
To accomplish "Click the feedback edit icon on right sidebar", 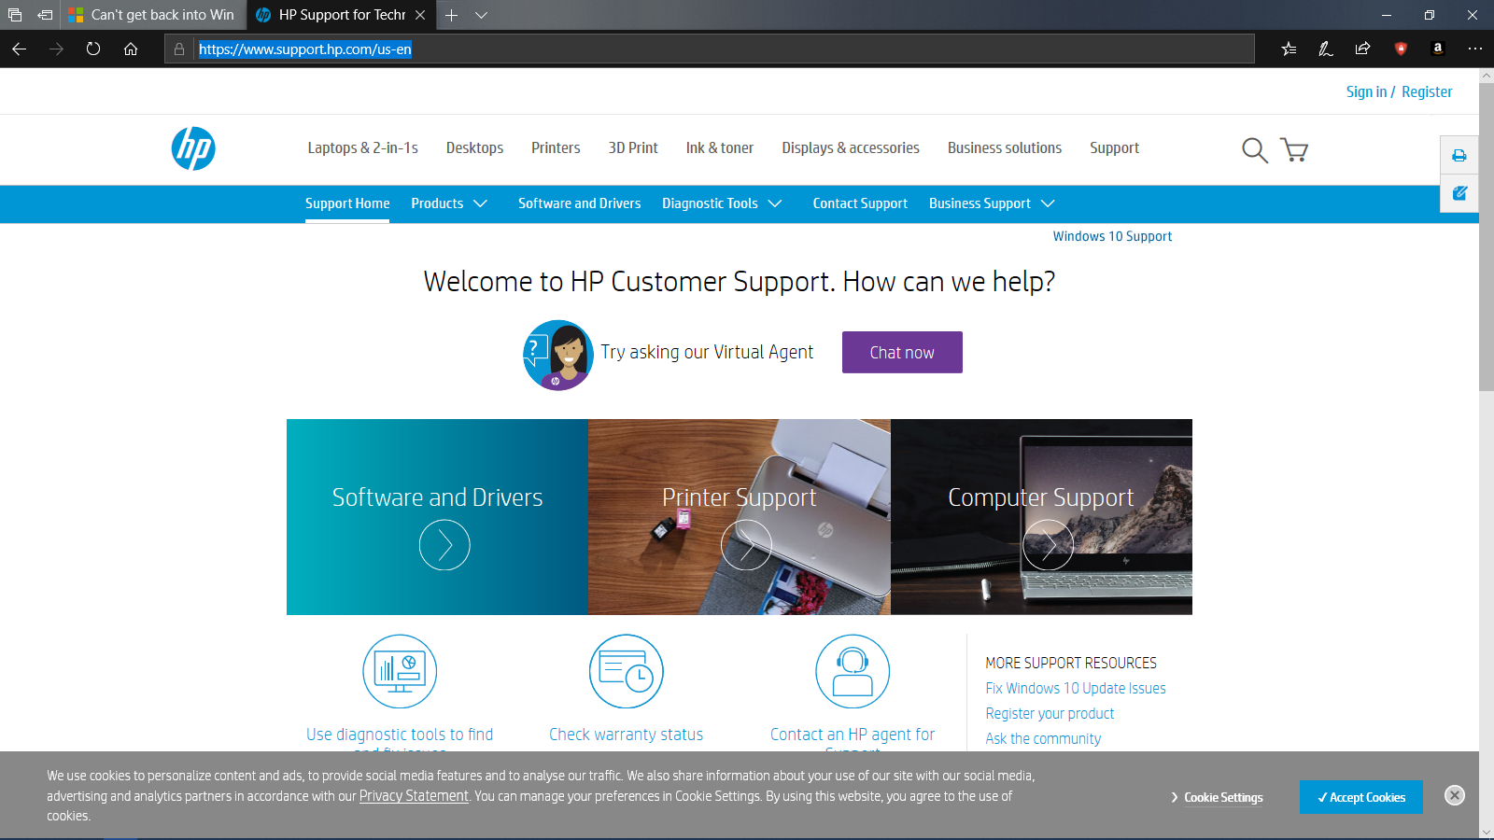I will coord(1459,193).
